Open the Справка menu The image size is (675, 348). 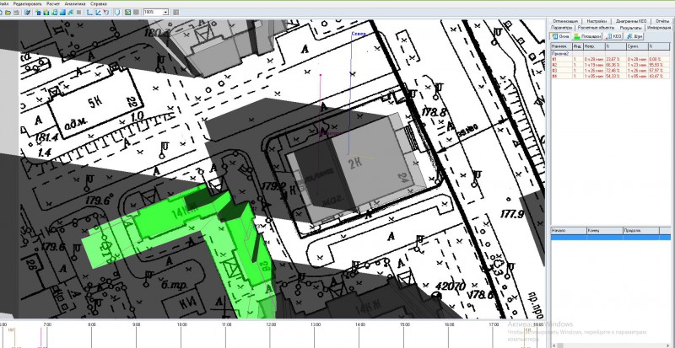pos(99,4)
